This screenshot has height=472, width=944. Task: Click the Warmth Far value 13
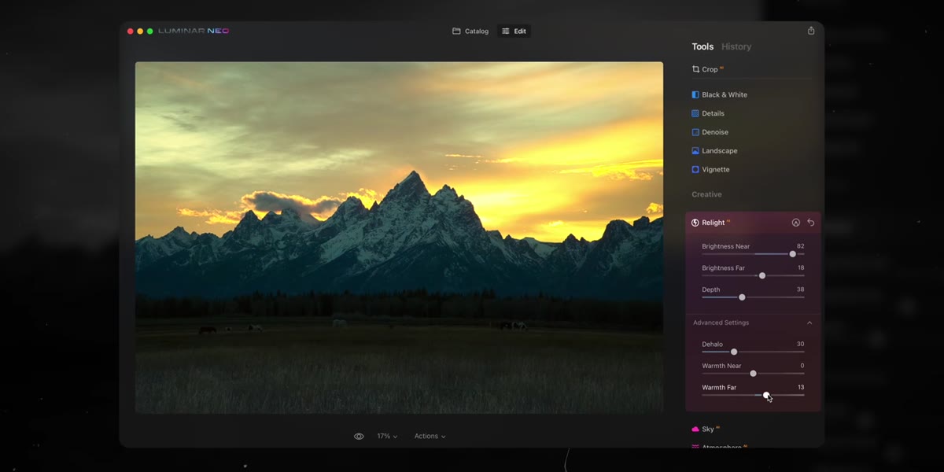801,387
